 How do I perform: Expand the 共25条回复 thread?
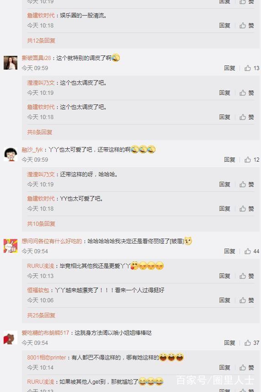coord(41,315)
